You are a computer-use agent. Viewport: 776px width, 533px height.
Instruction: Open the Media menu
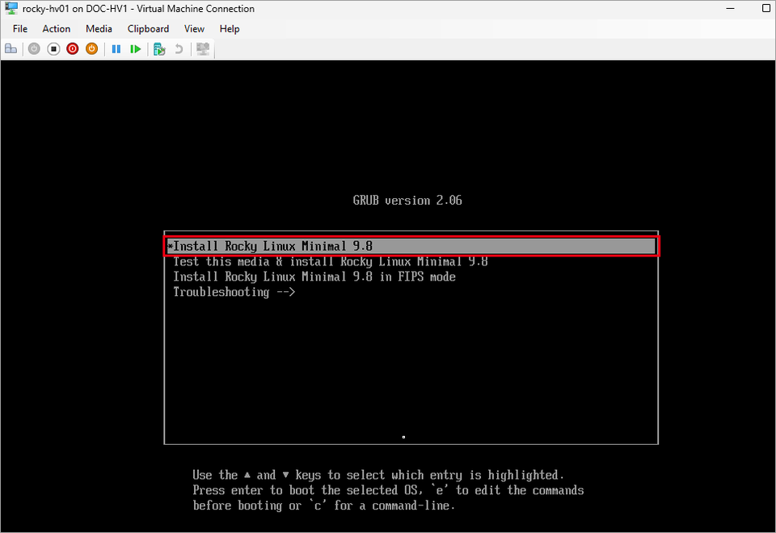click(x=99, y=29)
